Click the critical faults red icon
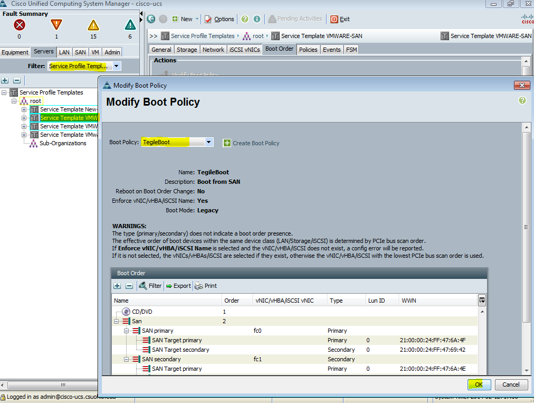The height and width of the screenshot is (403, 534). 20,25
